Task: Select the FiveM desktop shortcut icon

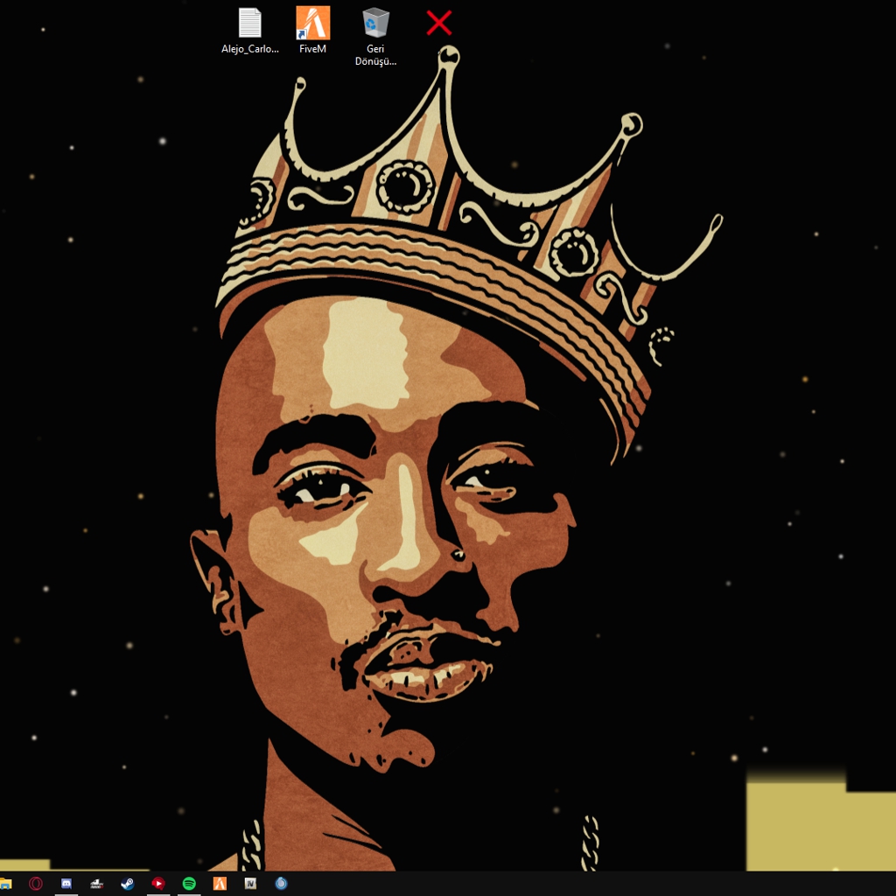Action: 312,23
